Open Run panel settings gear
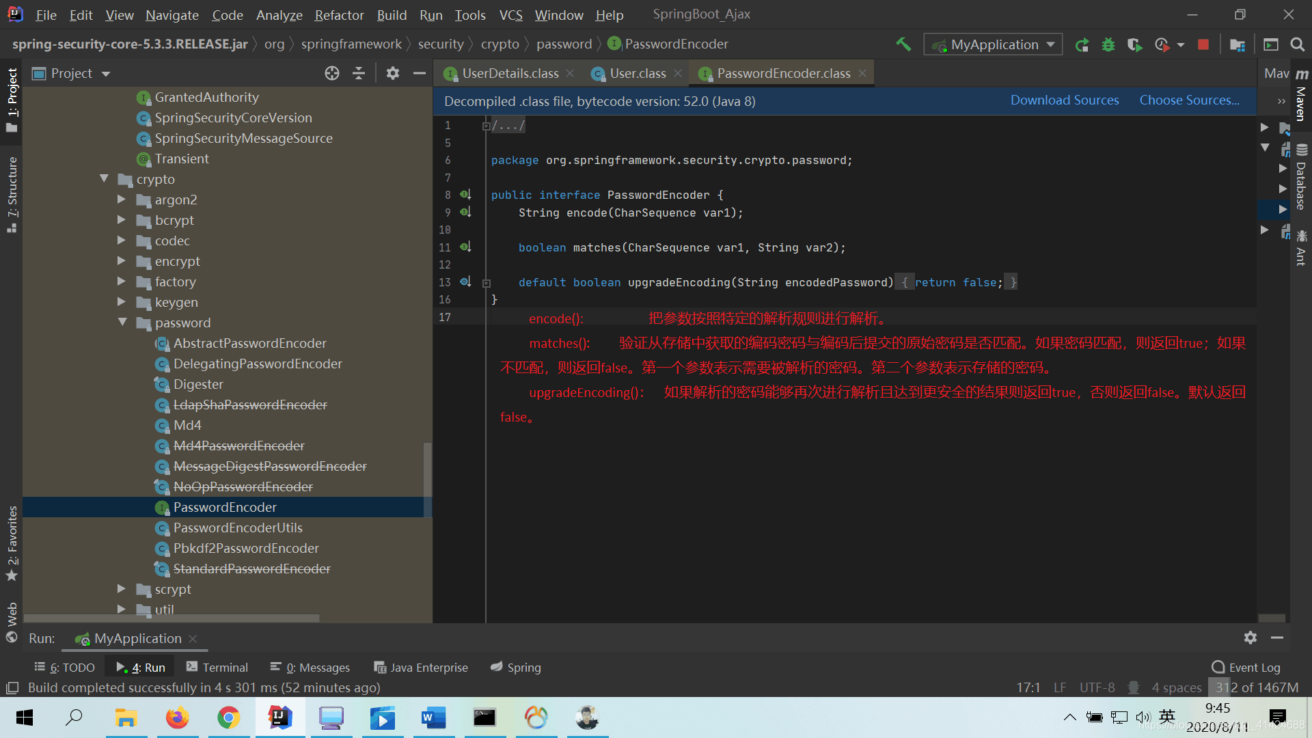The width and height of the screenshot is (1312, 738). (x=1250, y=638)
